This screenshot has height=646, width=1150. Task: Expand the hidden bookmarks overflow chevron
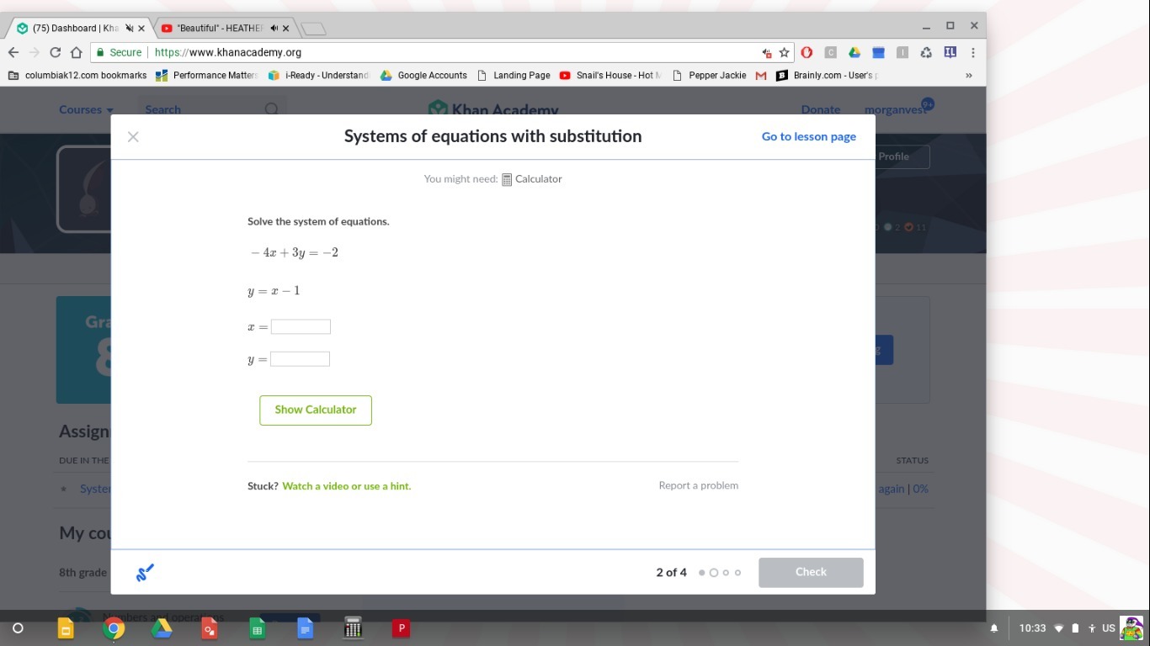coord(968,75)
